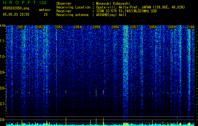Click the 2057 time marker
Screen dimensions: 198x126
click(134, 27)
